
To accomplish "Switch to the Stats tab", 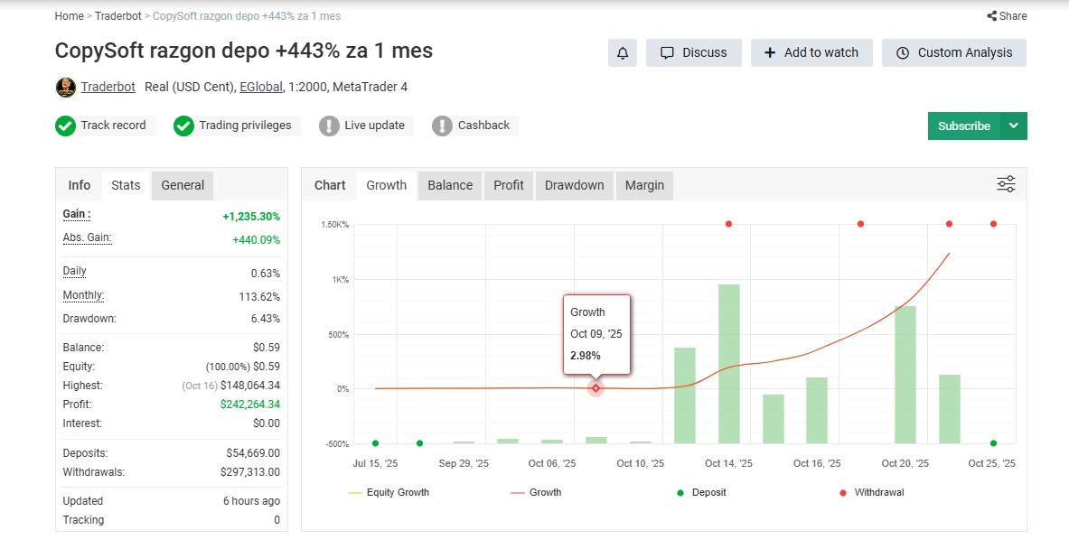I will [x=126, y=185].
